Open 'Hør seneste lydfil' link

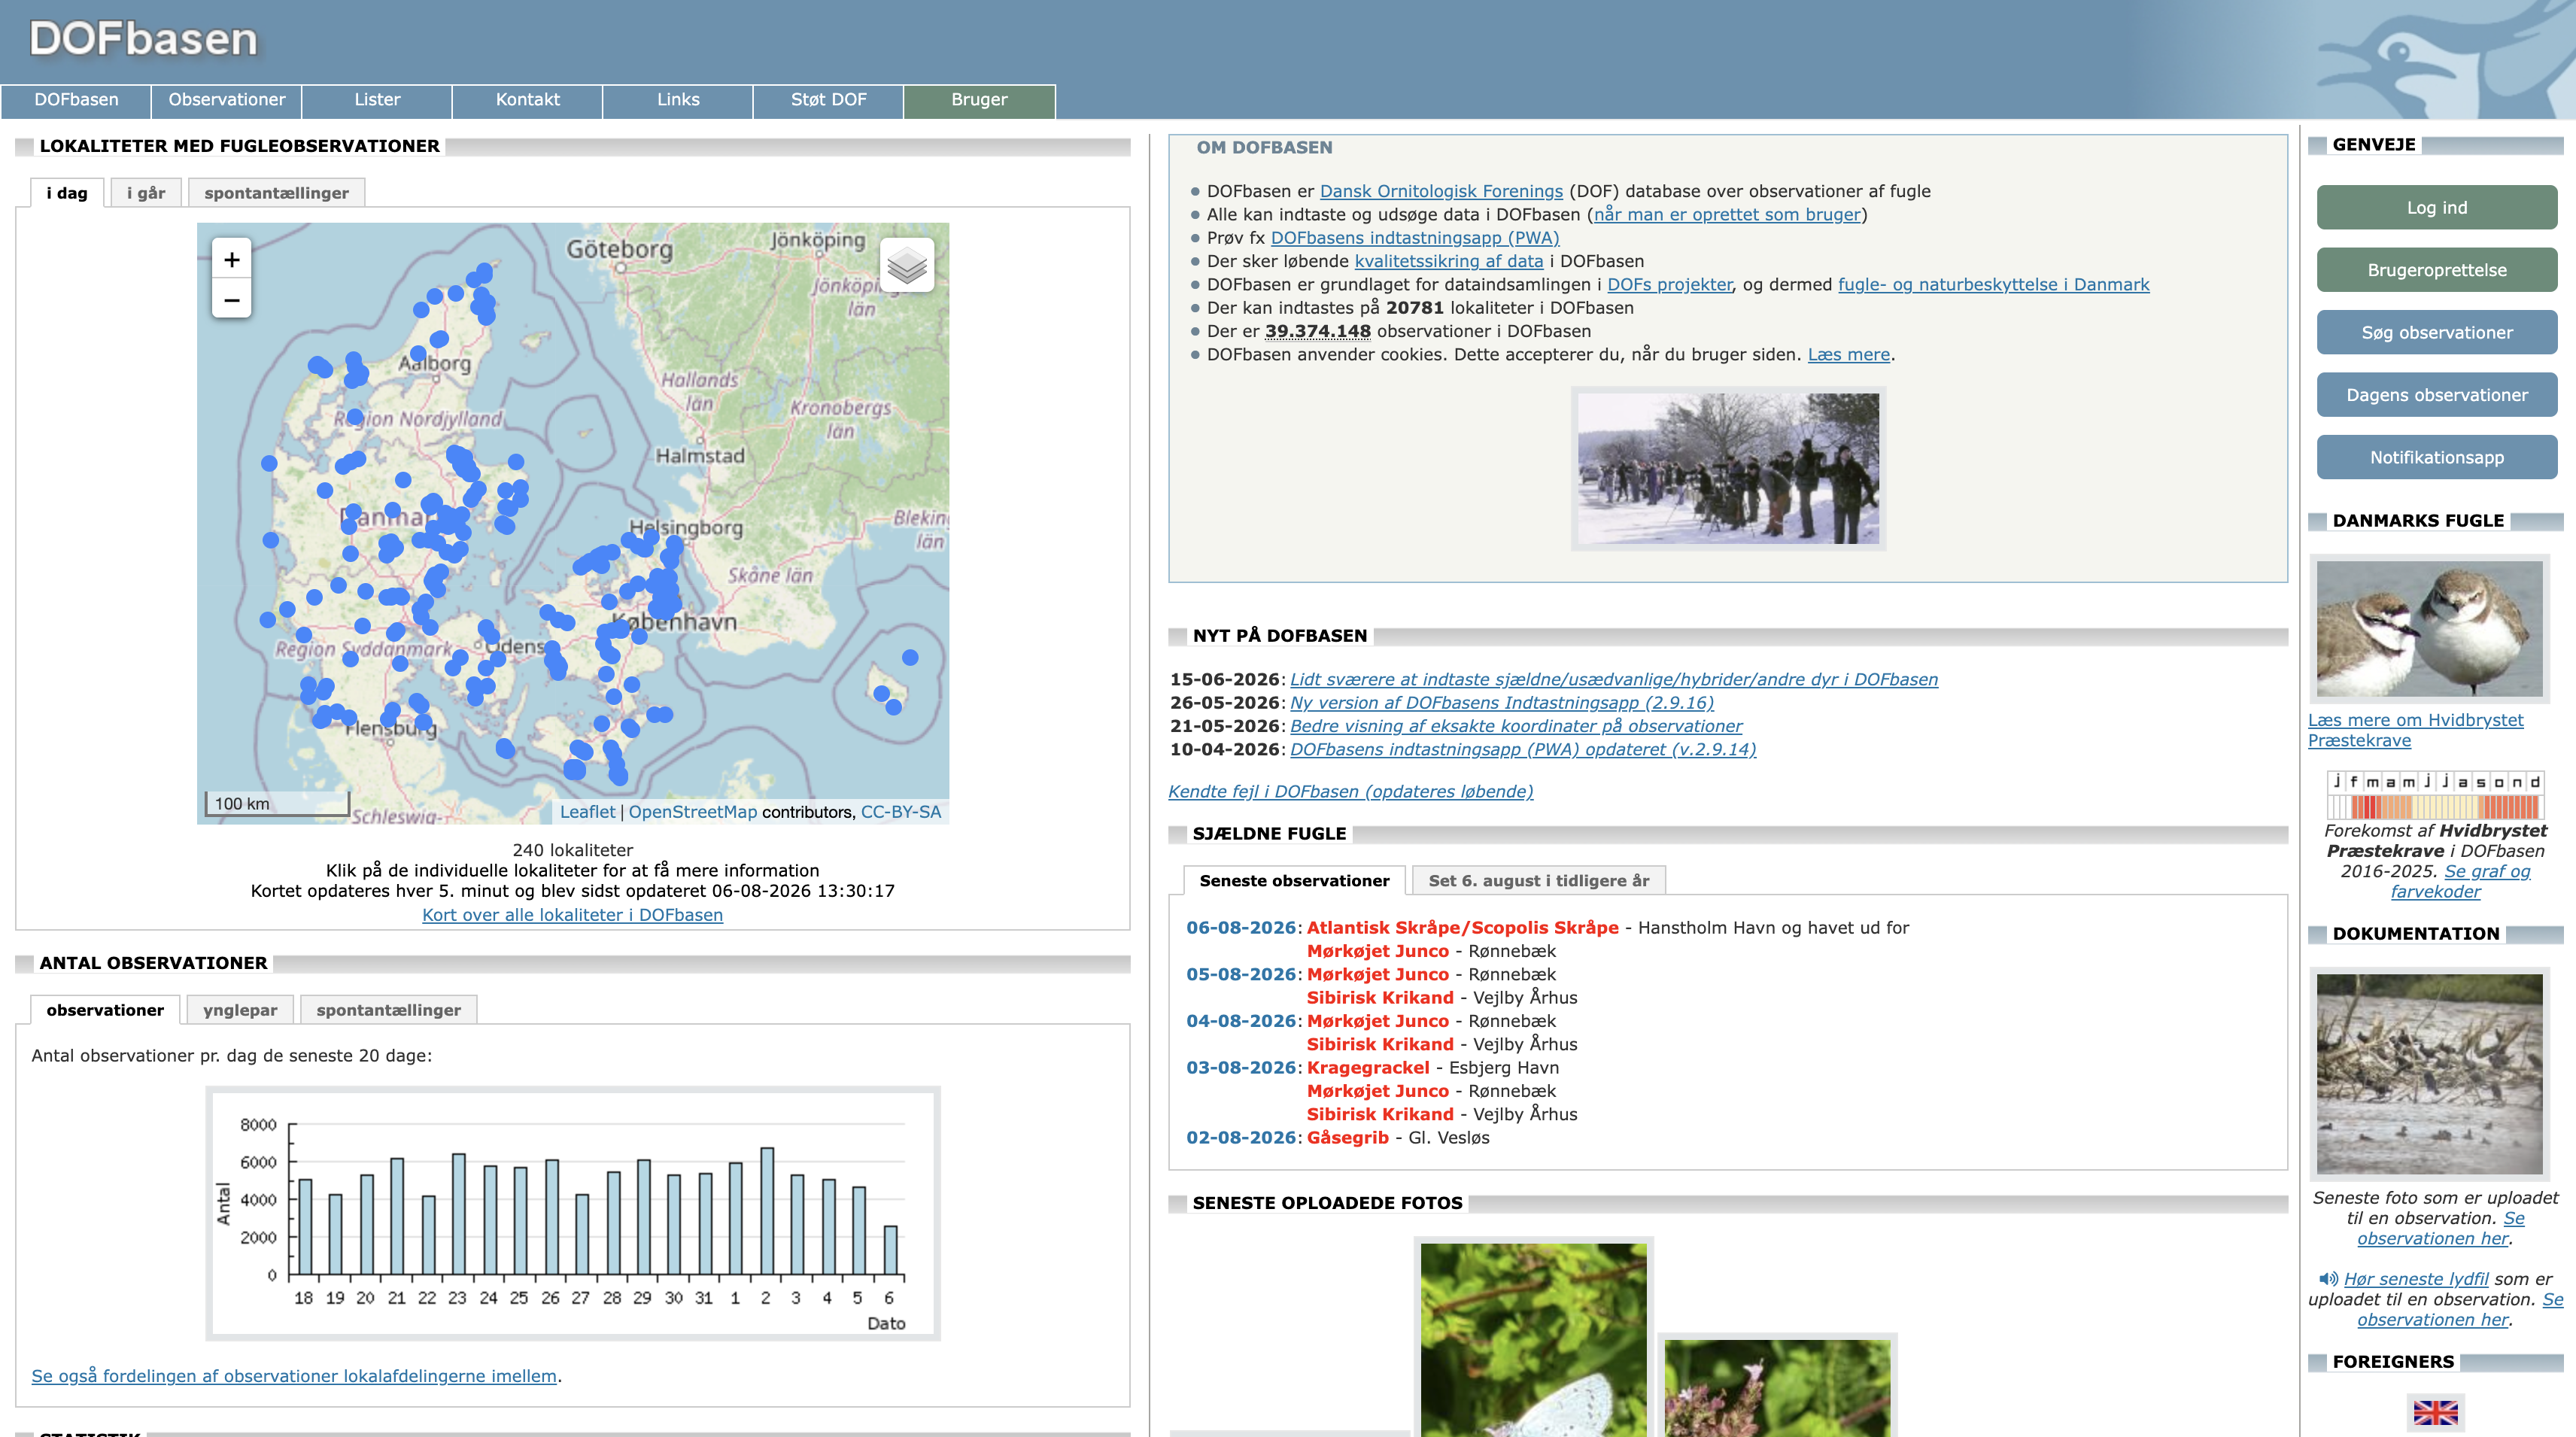point(2416,1279)
